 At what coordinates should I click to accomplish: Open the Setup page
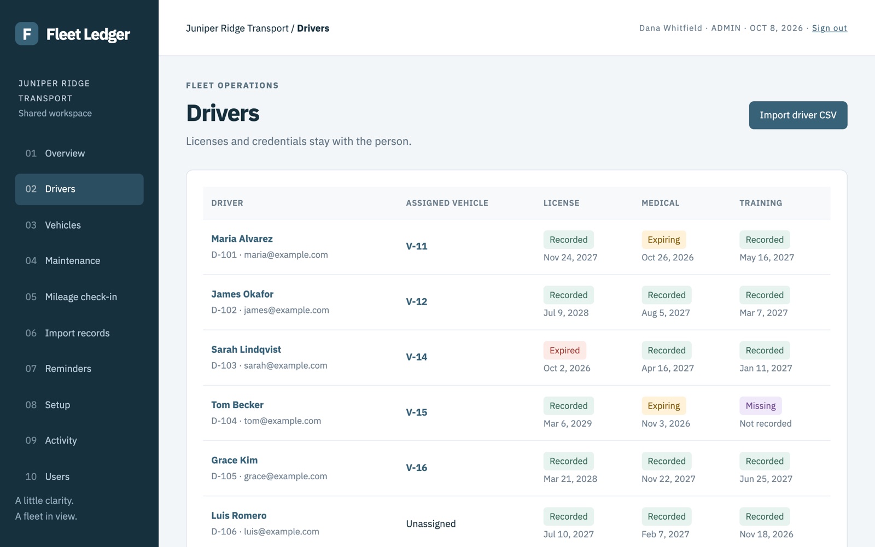coord(79,405)
